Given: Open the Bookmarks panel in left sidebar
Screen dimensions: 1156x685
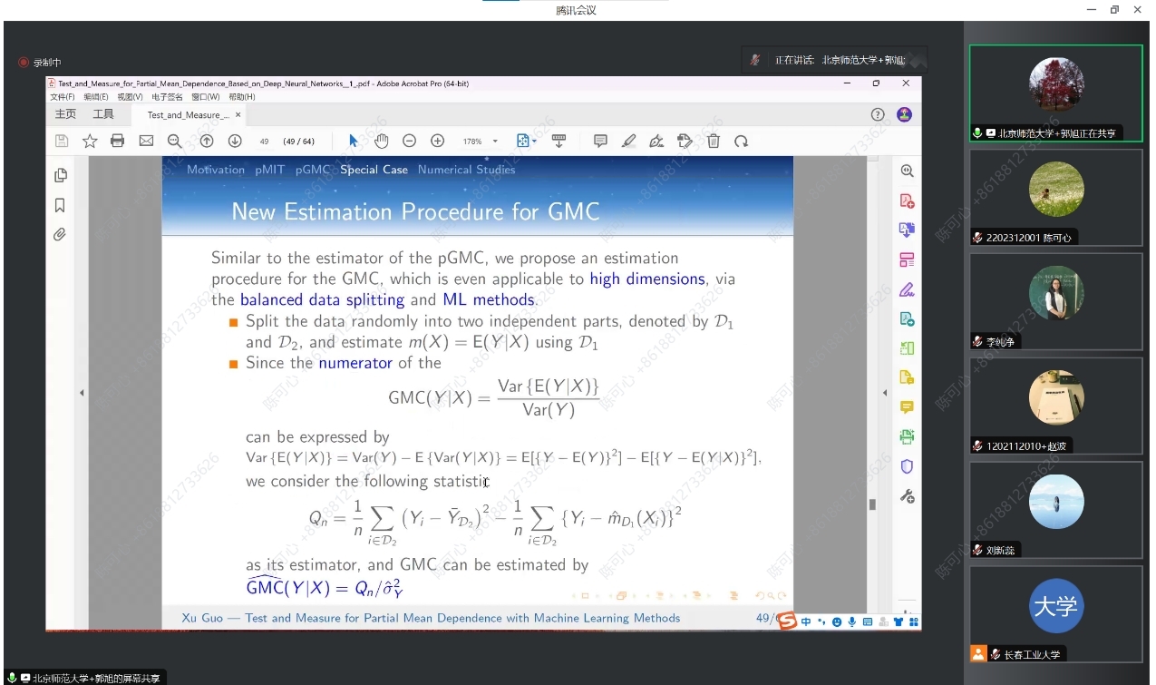Looking at the screenshot, I should pyautogui.click(x=60, y=205).
